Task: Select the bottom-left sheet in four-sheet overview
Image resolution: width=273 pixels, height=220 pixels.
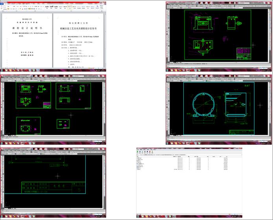Action: point(28,125)
